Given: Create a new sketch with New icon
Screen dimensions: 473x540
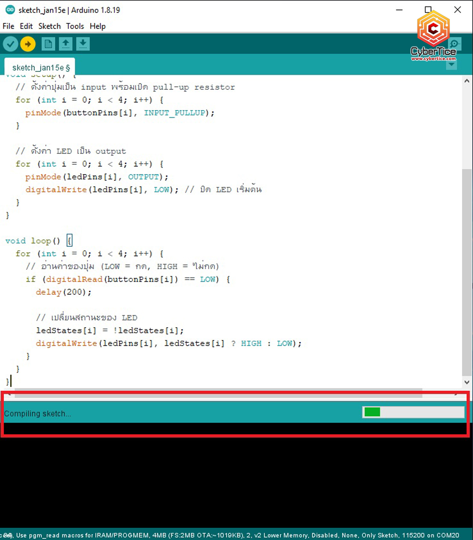Looking at the screenshot, I should point(48,44).
